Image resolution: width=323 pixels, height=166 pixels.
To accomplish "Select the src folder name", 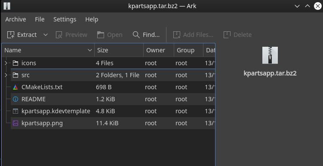I will click(25, 75).
